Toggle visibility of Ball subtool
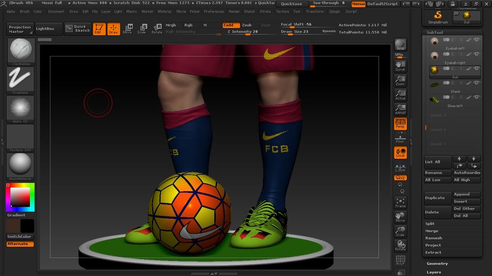The image size is (492, 276). click(477, 69)
